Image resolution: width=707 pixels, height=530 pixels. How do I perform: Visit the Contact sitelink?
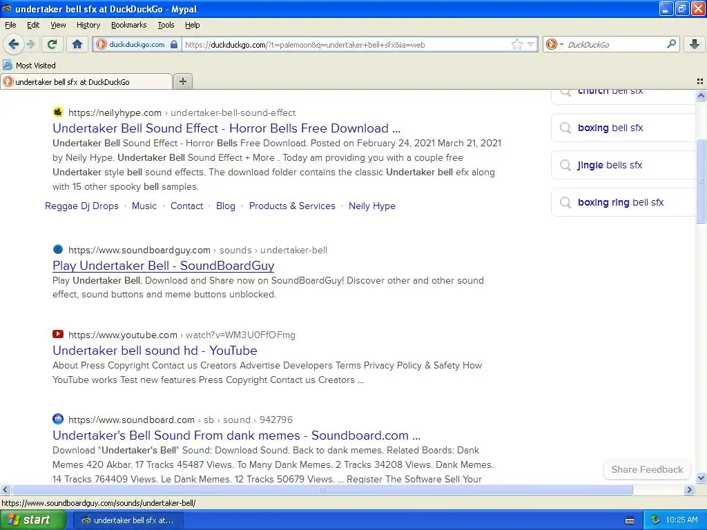(x=186, y=206)
